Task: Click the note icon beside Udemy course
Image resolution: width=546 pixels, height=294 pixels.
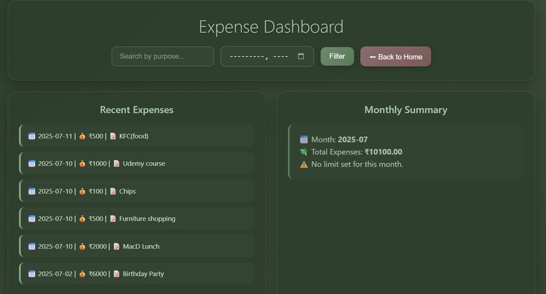Action: pyautogui.click(x=117, y=164)
